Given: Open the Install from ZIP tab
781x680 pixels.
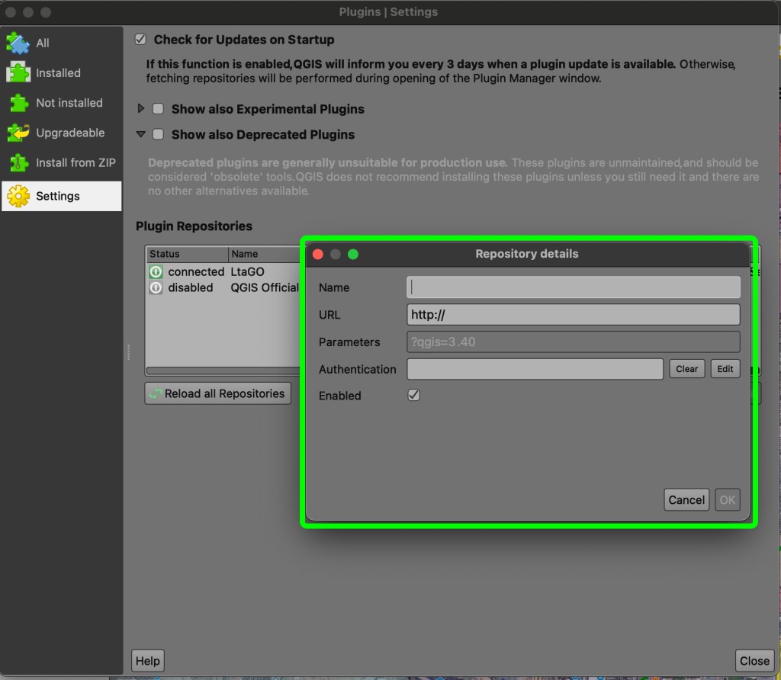Looking at the screenshot, I should coord(76,162).
